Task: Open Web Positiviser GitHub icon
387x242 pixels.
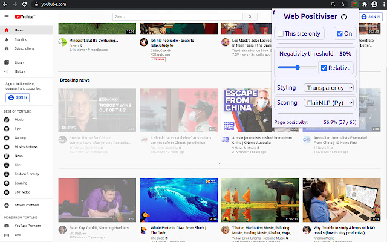Action: 344,17
